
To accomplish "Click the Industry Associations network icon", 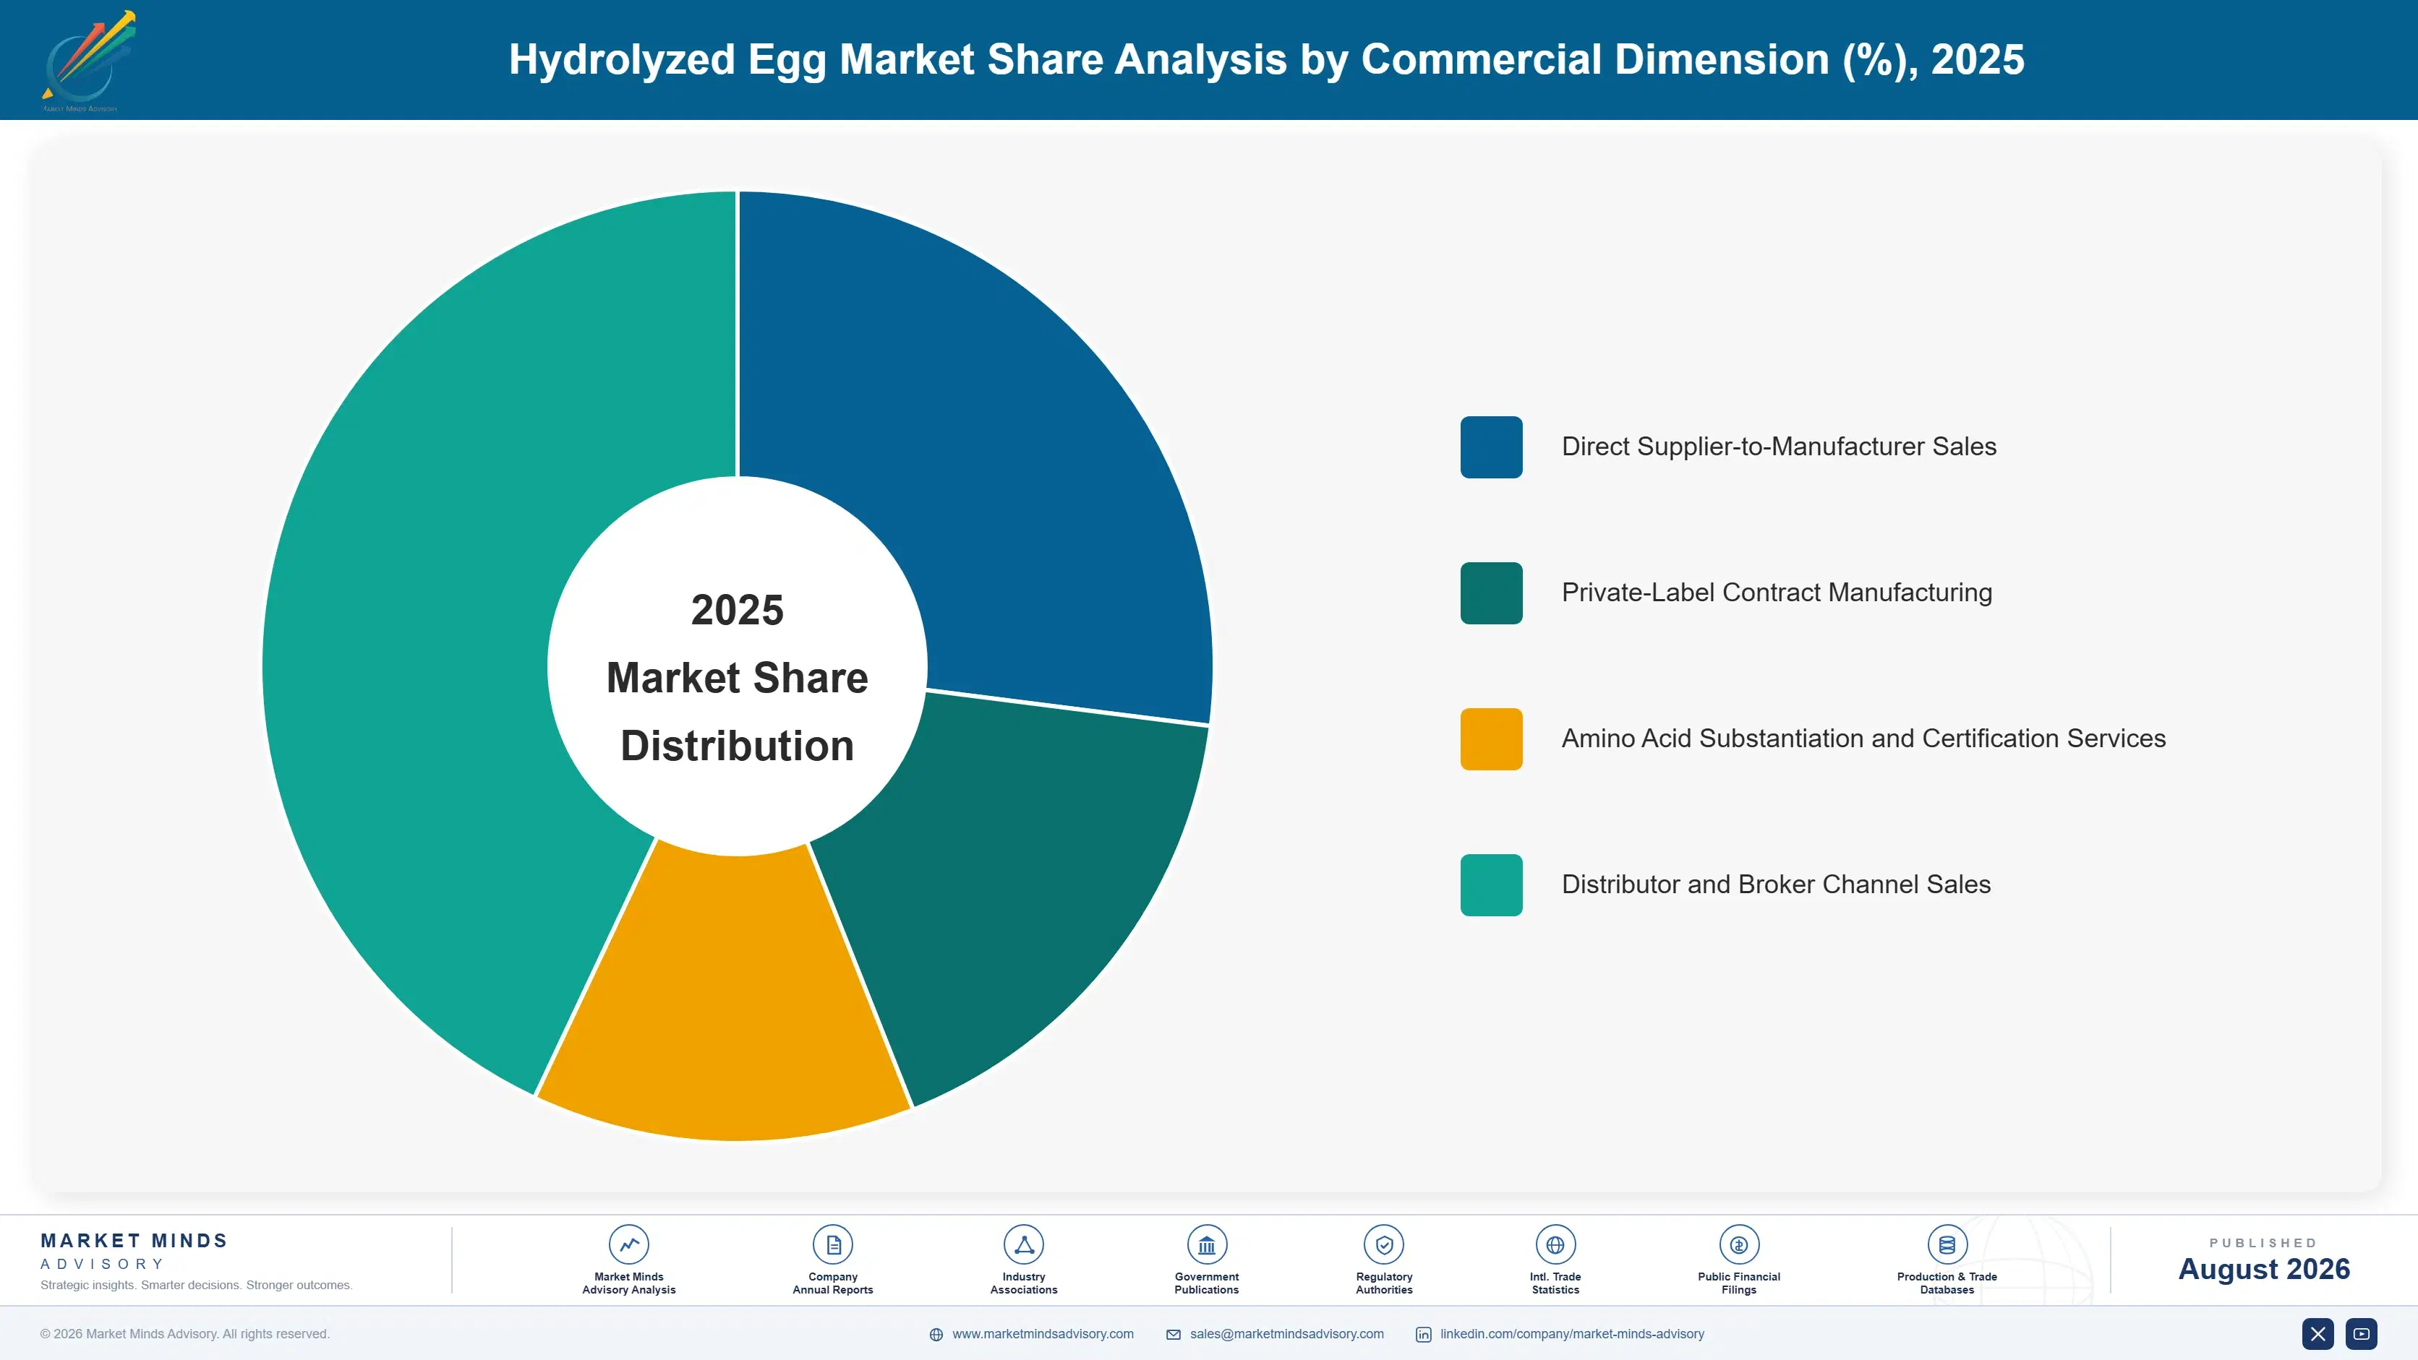I will pos(1023,1244).
